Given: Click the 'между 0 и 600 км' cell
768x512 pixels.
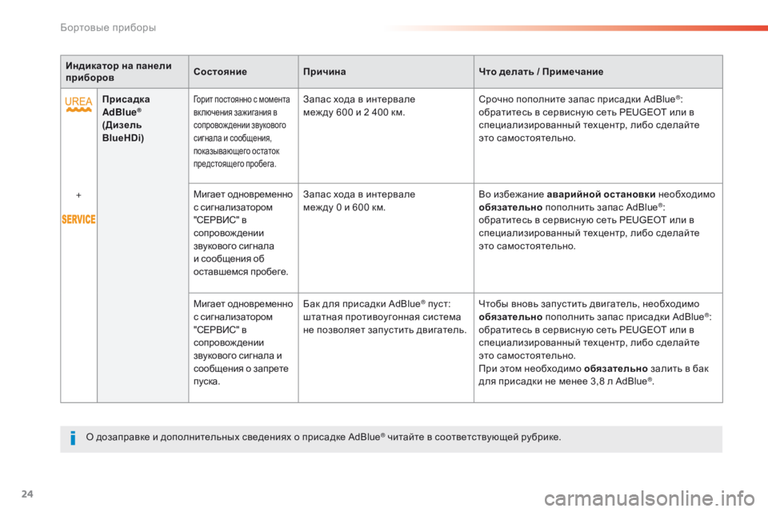Looking at the screenshot, I should point(386,238).
